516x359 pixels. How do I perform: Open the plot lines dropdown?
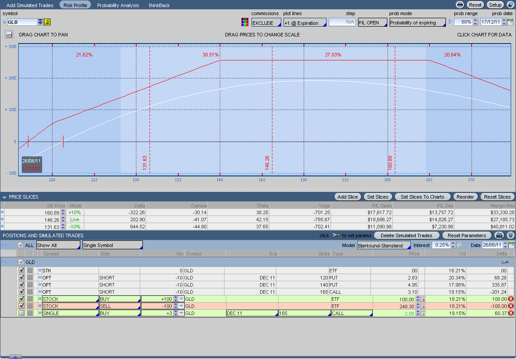click(x=305, y=23)
